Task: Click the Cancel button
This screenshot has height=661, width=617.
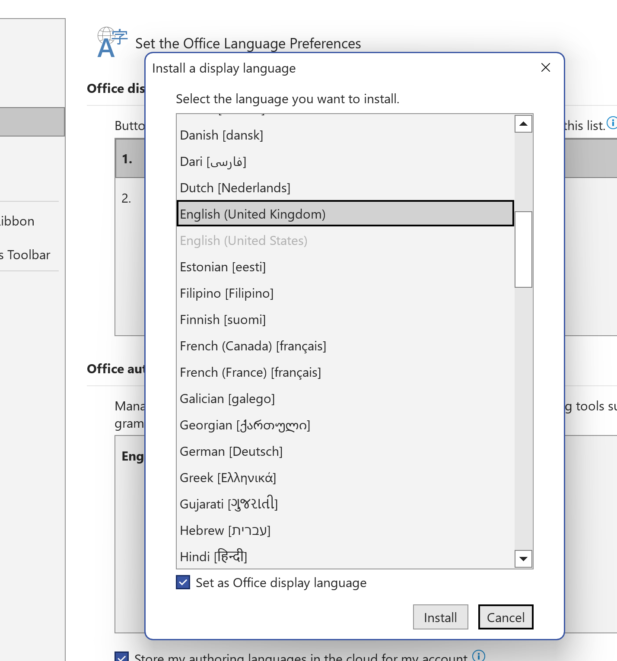Action: [506, 617]
